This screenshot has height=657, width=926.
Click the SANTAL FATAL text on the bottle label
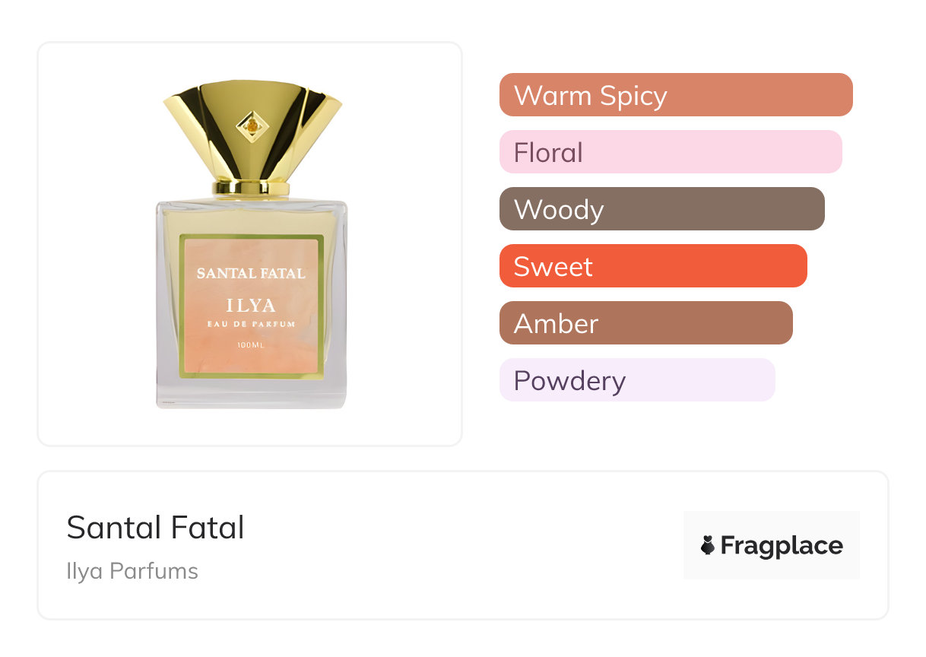(251, 273)
